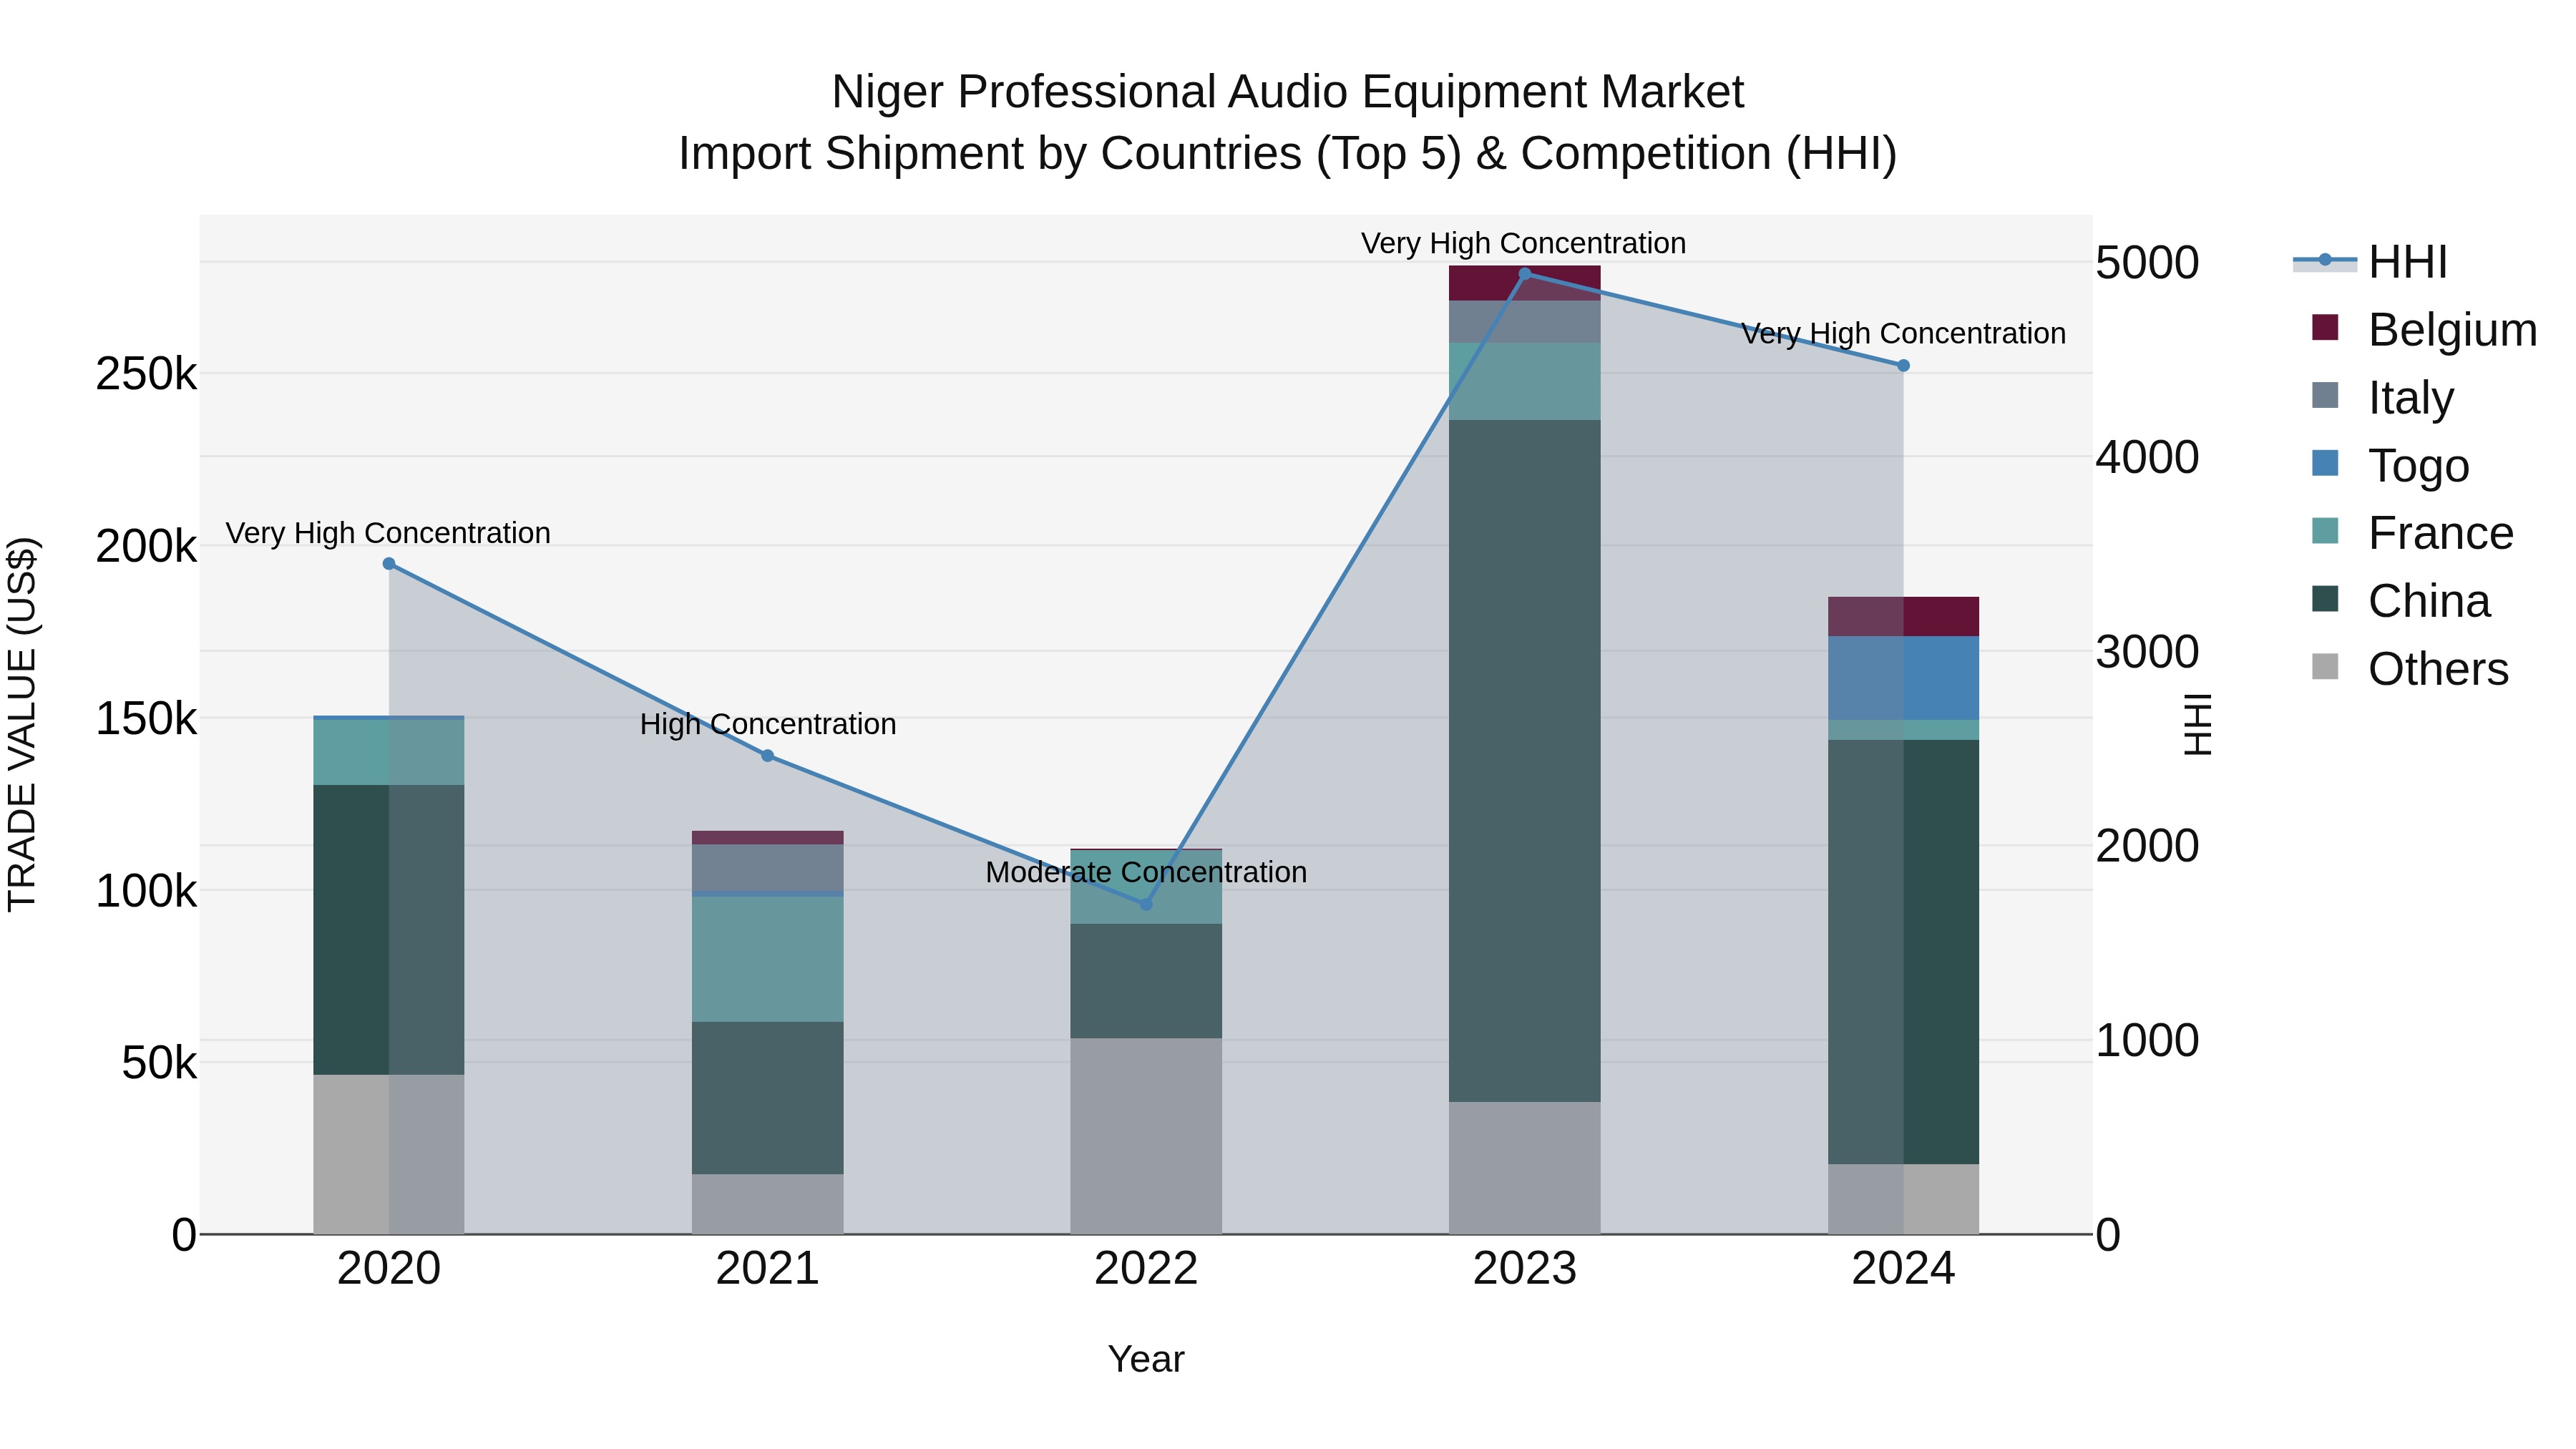2576x1449 pixels.
Task: Click the 2022 HHI data point marker
Action: pos(1146,904)
